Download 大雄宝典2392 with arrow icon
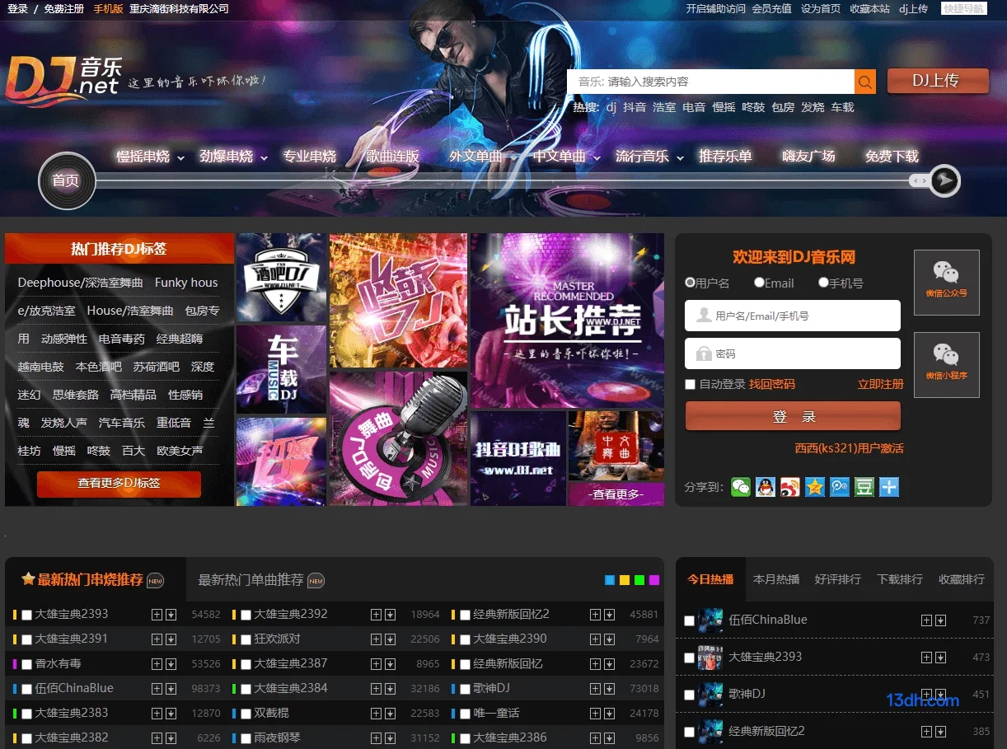Image resolution: width=1007 pixels, height=749 pixels. point(390,615)
